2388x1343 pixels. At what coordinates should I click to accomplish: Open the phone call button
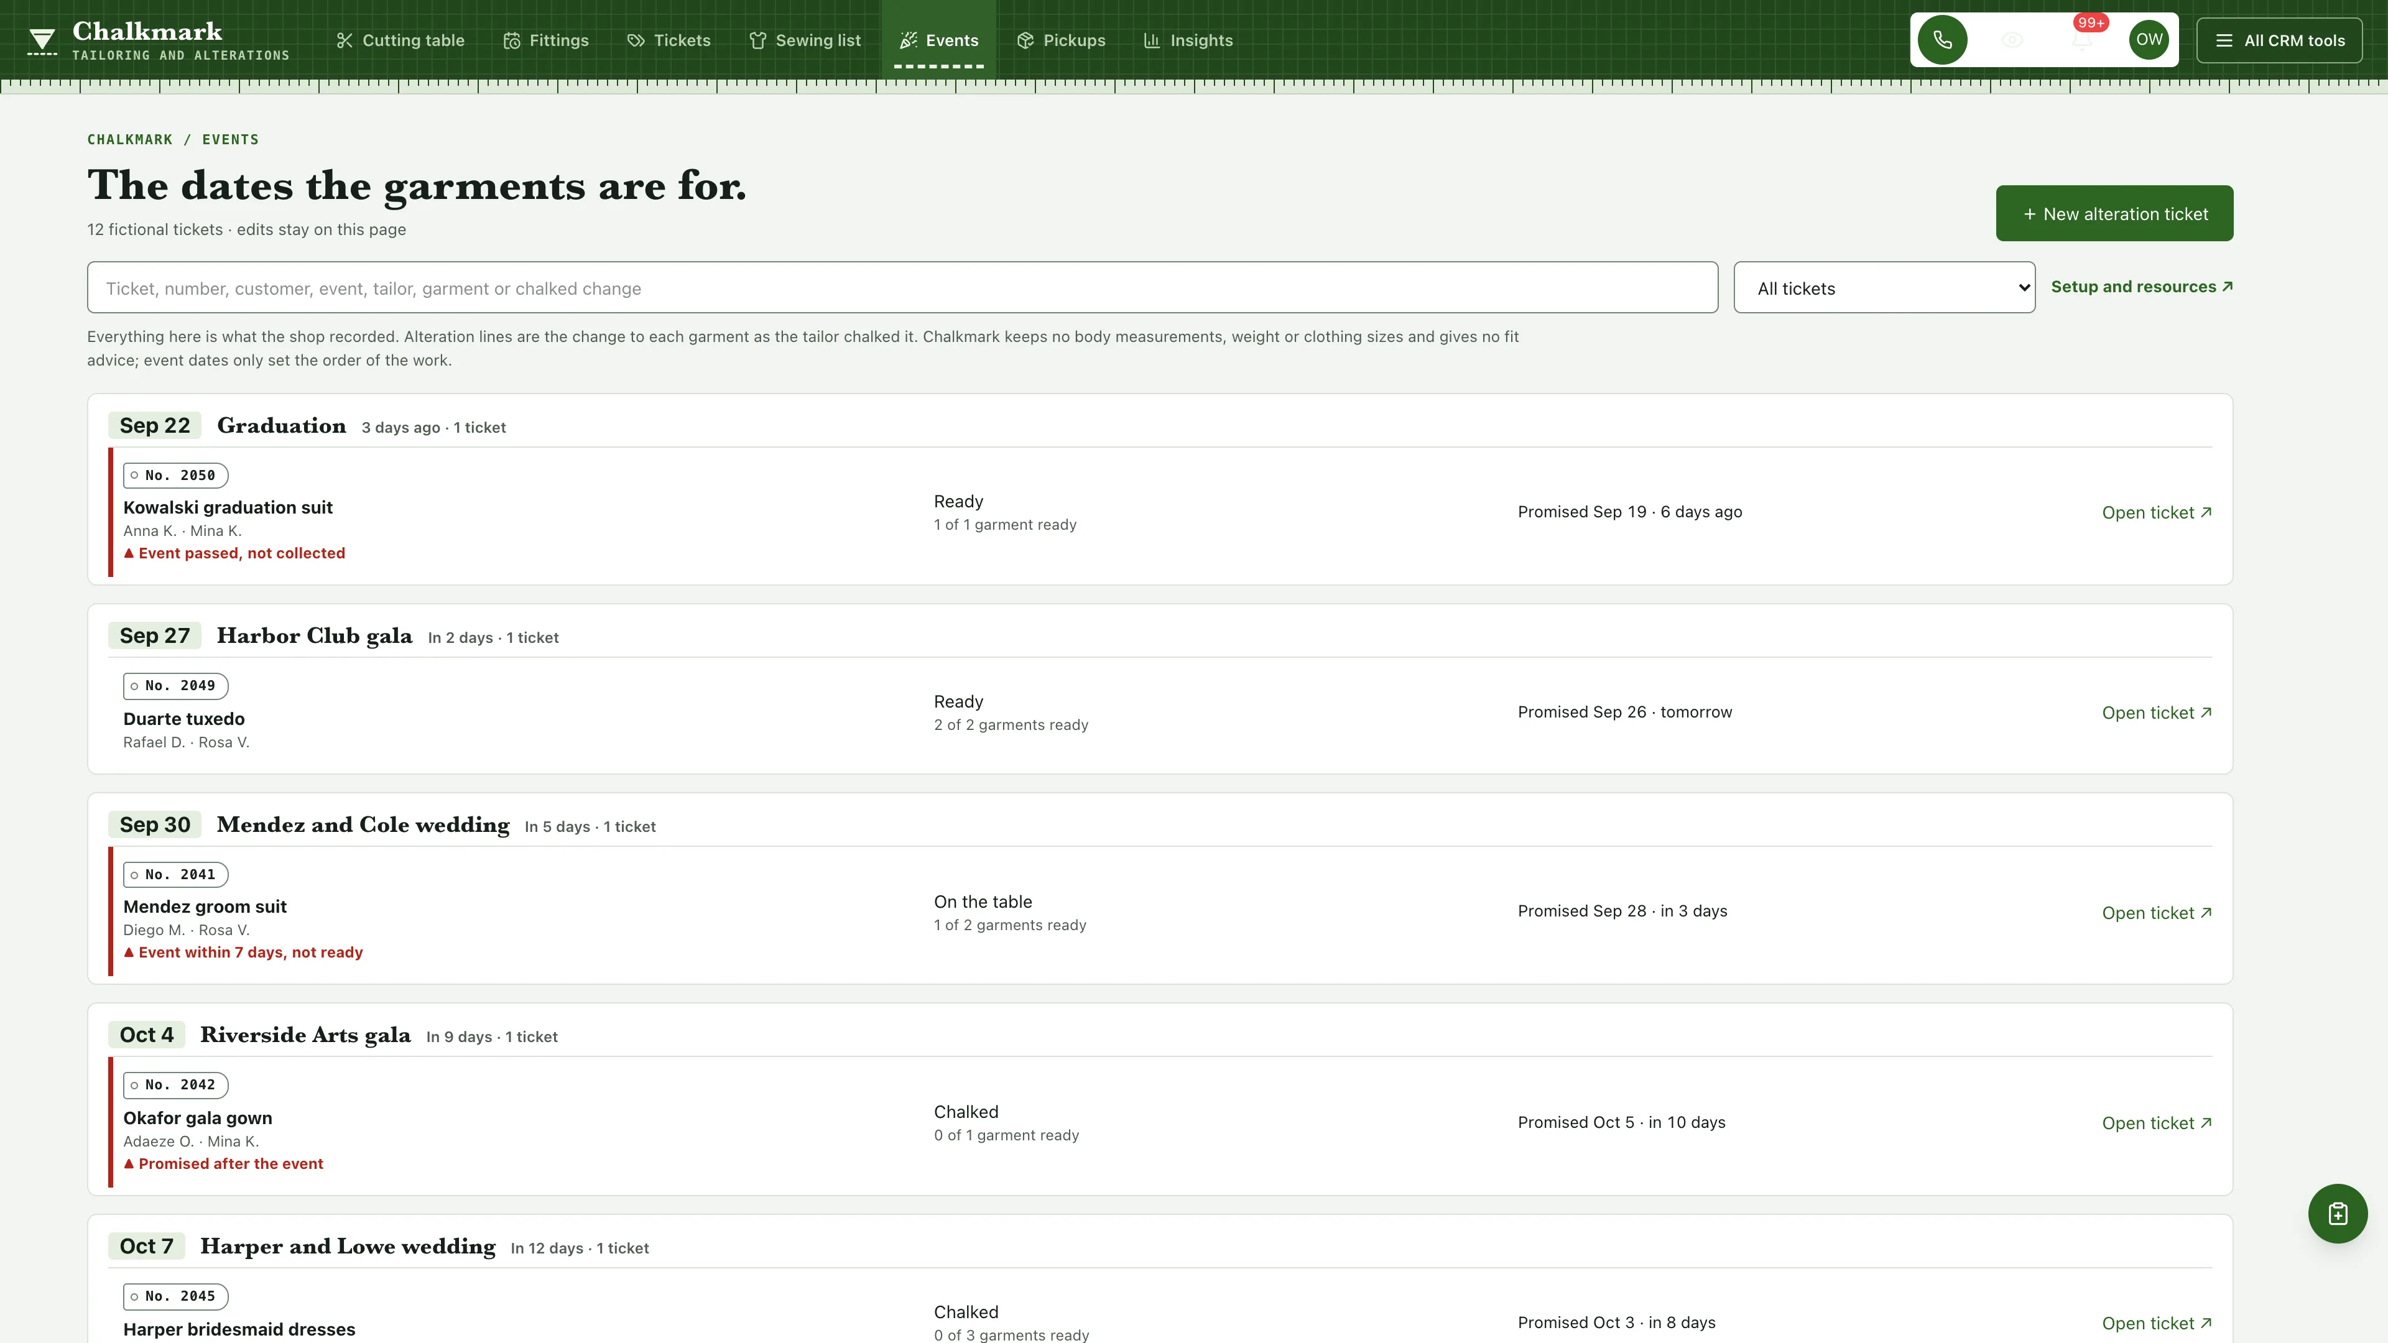[x=1942, y=40]
